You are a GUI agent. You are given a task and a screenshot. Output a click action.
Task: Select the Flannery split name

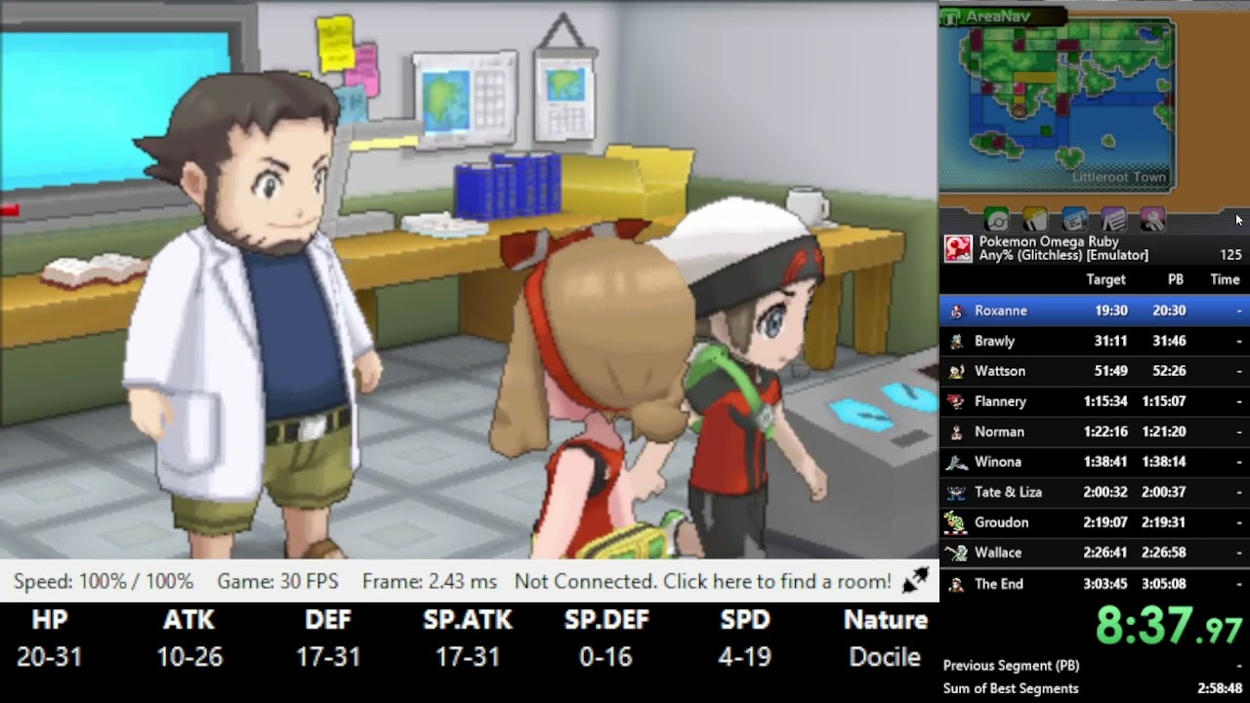(1000, 401)
